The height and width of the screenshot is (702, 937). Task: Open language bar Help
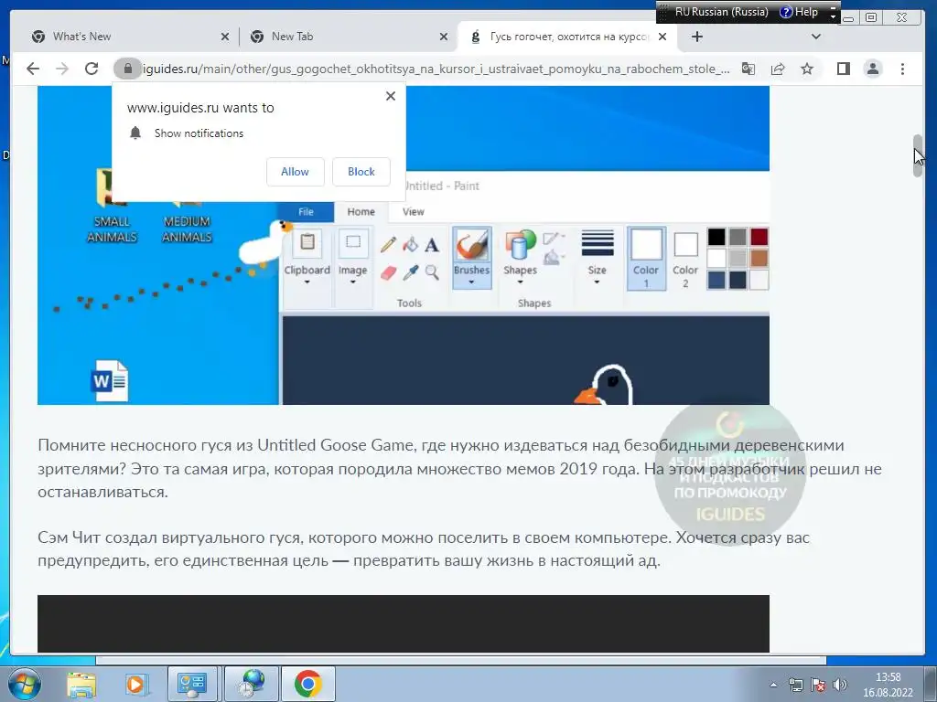tap(799, 12)
